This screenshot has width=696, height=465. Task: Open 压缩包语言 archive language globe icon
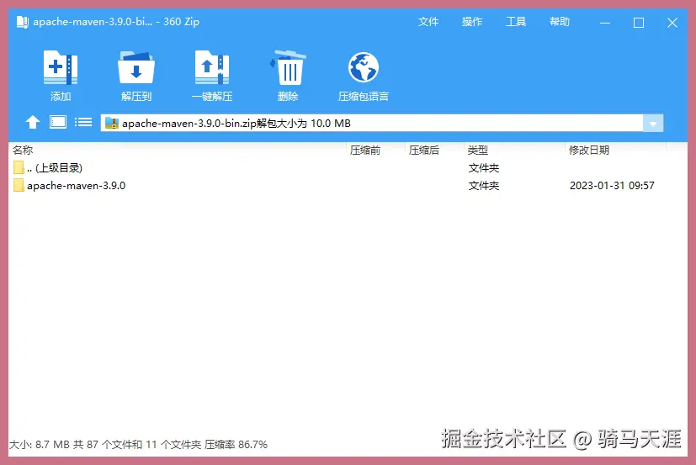click(x=364, y=67)
